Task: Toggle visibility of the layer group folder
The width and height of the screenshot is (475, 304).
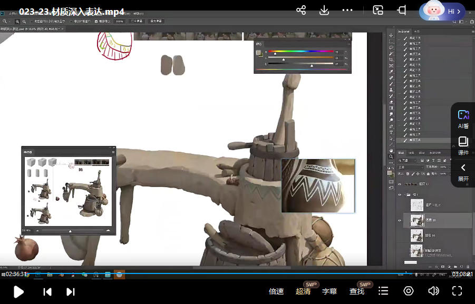Action: (400, 194)
